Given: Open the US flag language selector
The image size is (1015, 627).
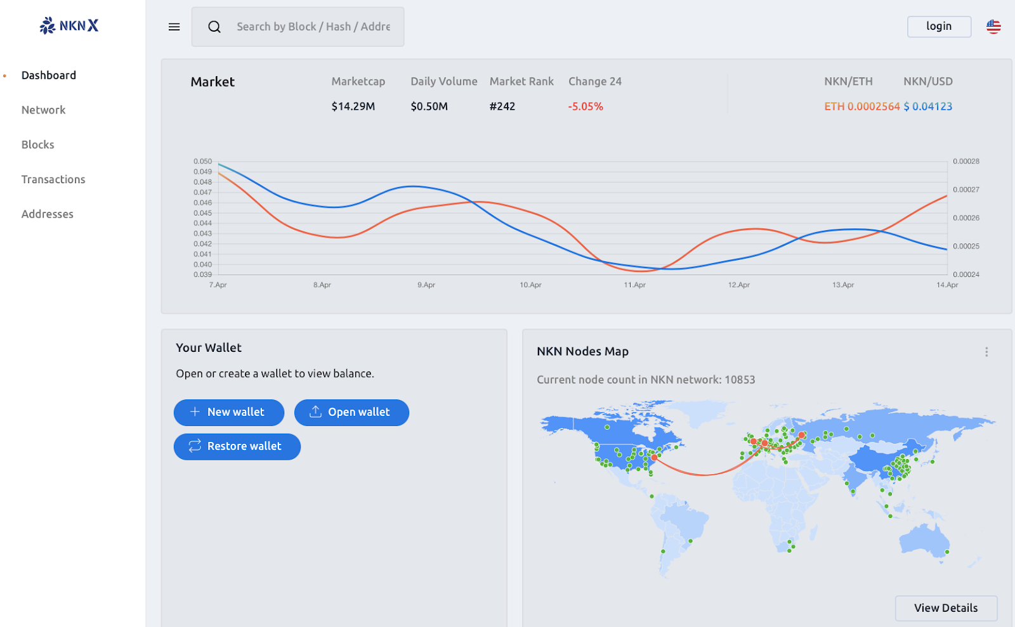Looking at the screenshot, I should click(x=993, y=27).
